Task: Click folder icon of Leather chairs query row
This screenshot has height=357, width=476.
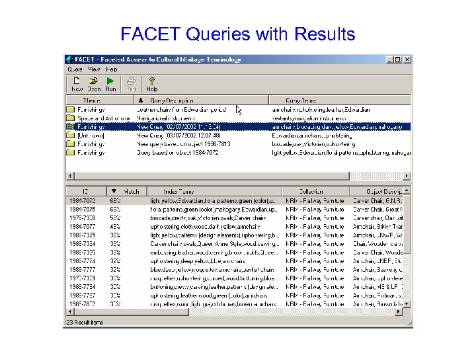Action: [x=71, y=109]
